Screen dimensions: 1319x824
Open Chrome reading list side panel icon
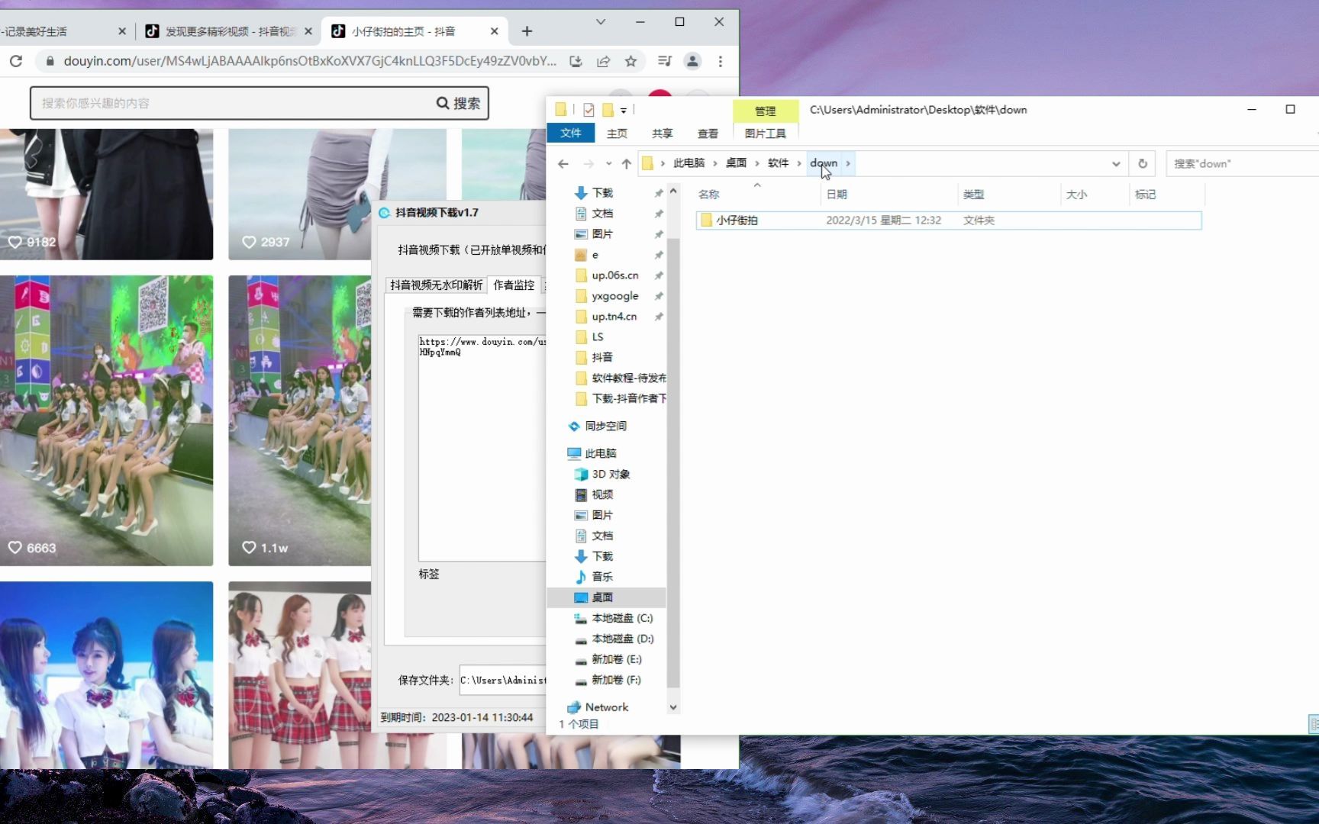(x=664, y=61)
